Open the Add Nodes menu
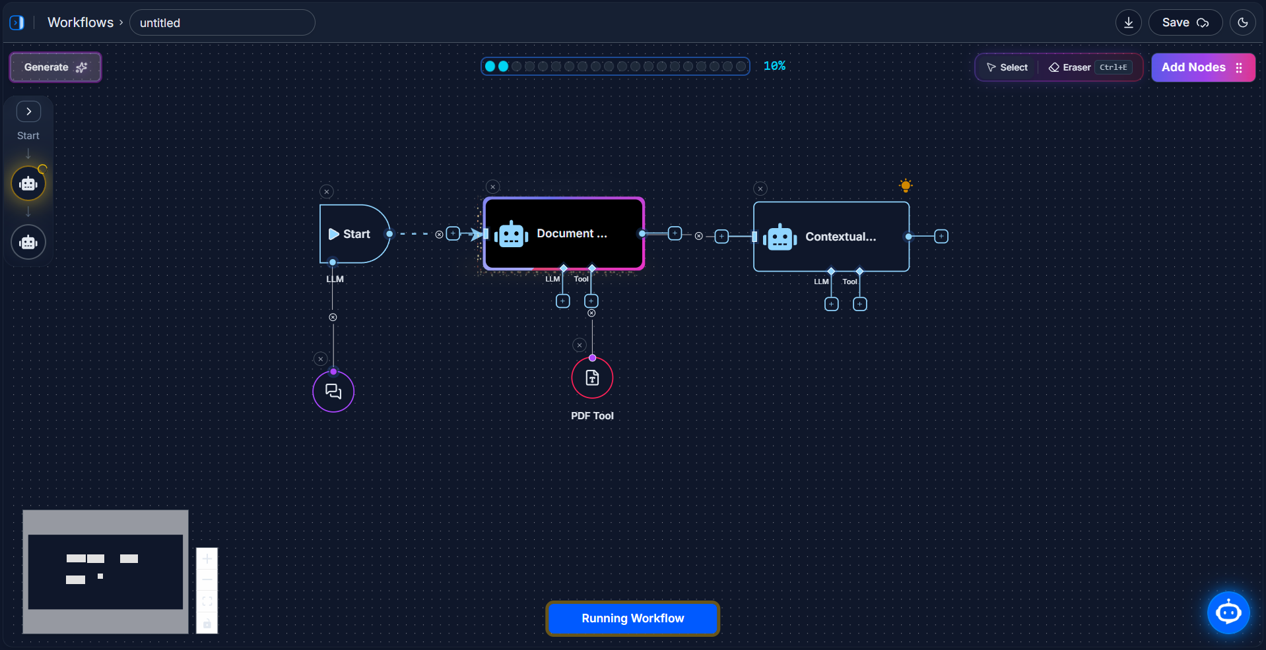The image size is (1266, 650). [x=1203, y=67]
